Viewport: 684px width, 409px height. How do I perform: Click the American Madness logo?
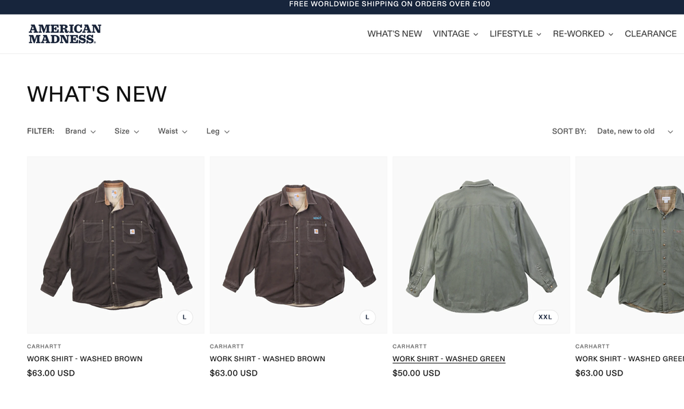coord(65,34)
